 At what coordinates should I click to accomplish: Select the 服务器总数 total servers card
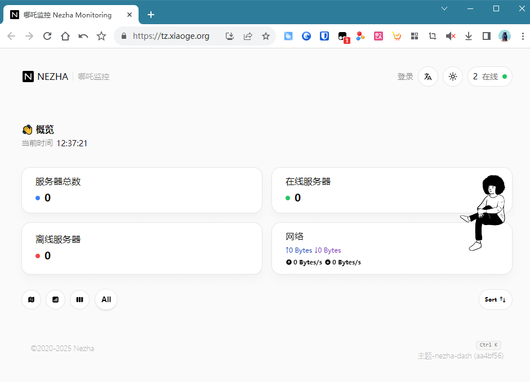pyautogui.click(x=141, y=190)
